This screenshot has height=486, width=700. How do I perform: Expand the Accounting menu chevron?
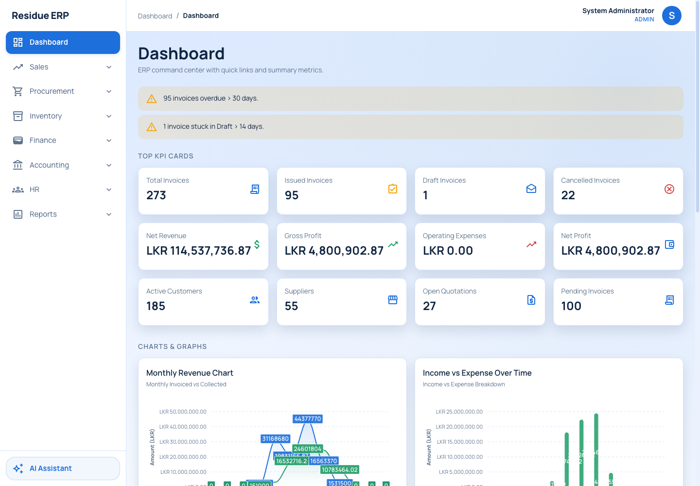click(109, 165)
